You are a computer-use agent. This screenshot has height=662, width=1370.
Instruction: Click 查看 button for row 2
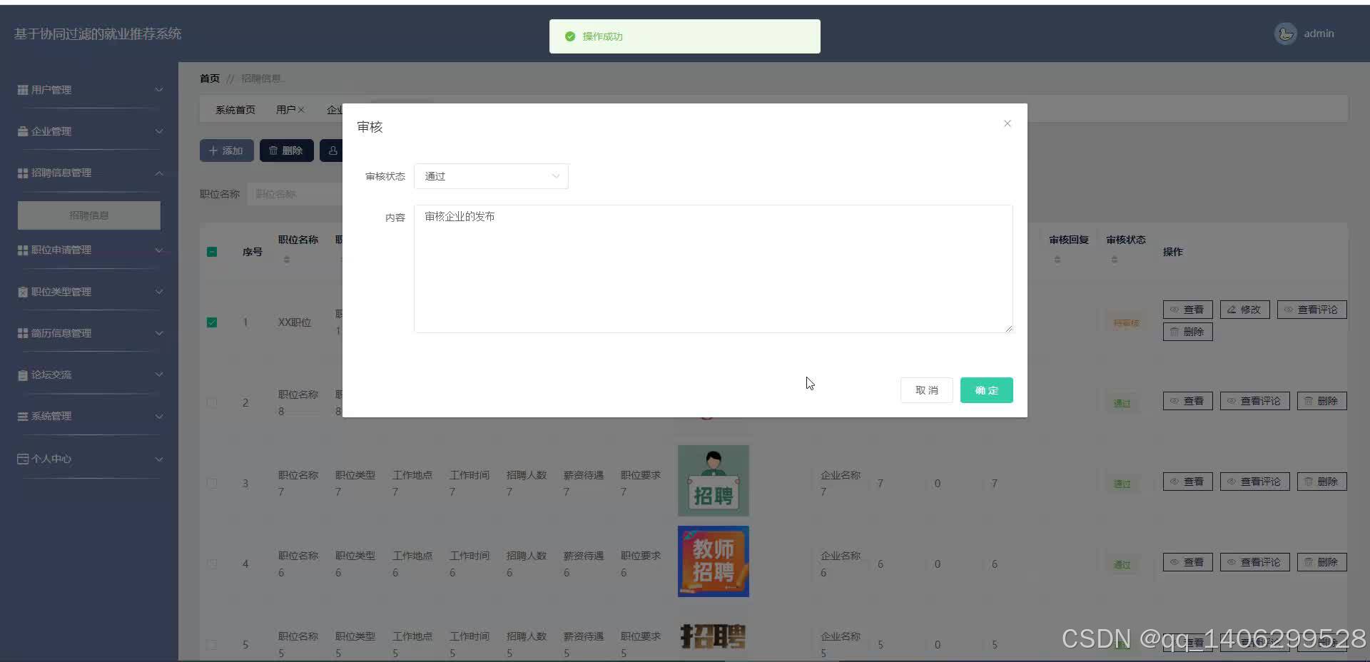click(1187, 401)
